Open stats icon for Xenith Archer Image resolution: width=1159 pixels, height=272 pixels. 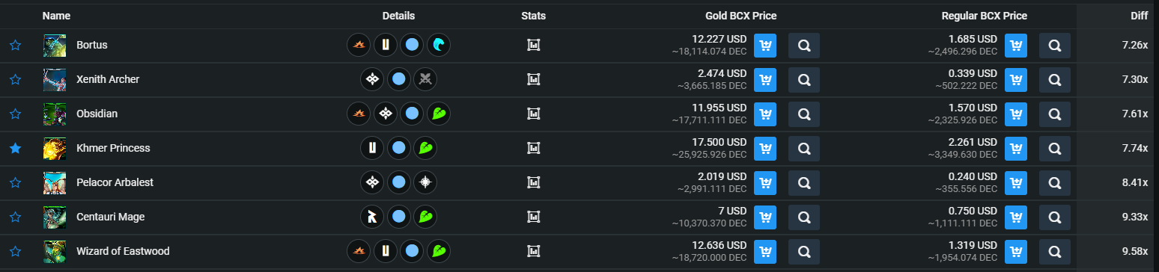point(534,79)
